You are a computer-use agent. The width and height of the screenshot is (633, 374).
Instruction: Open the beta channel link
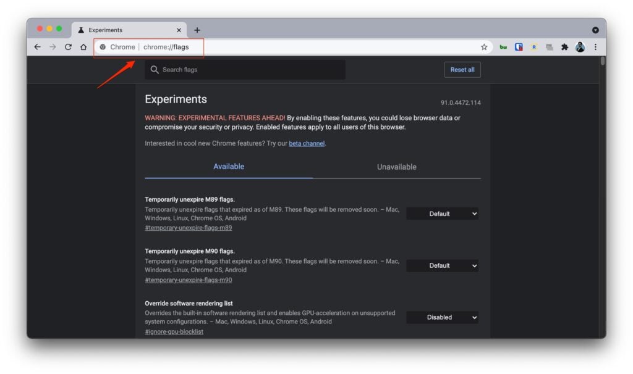[307, 143]
